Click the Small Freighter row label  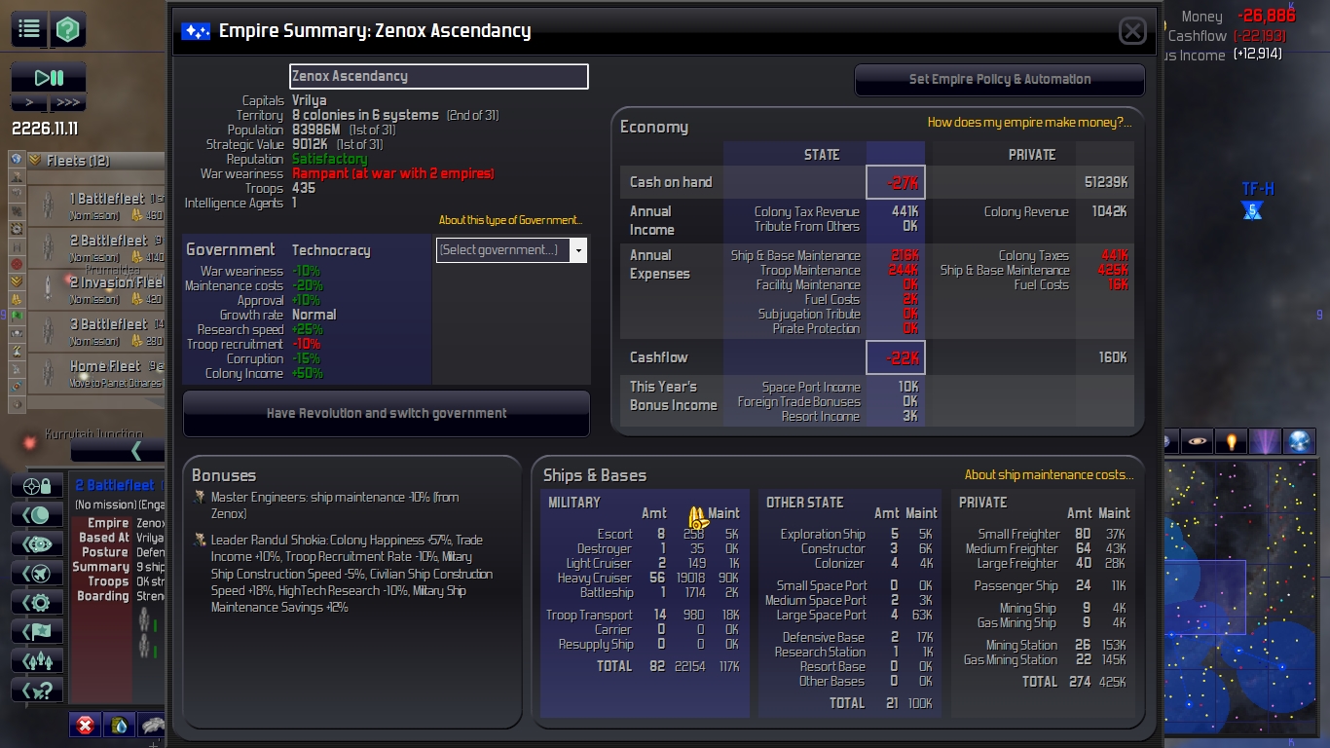coord(1018,534)
